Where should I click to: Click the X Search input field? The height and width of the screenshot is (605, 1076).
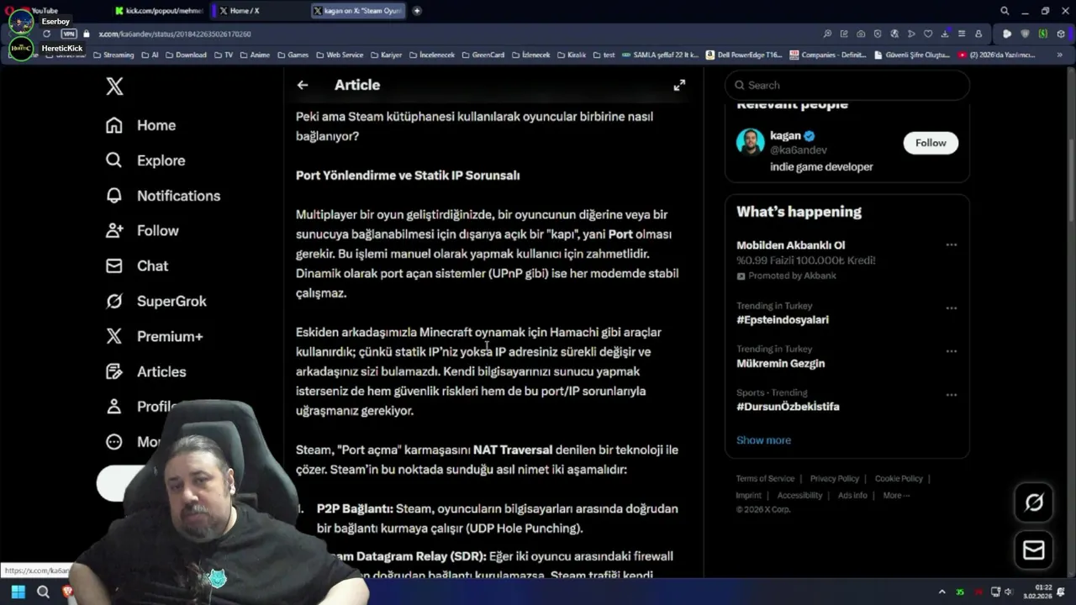[847, 85]
